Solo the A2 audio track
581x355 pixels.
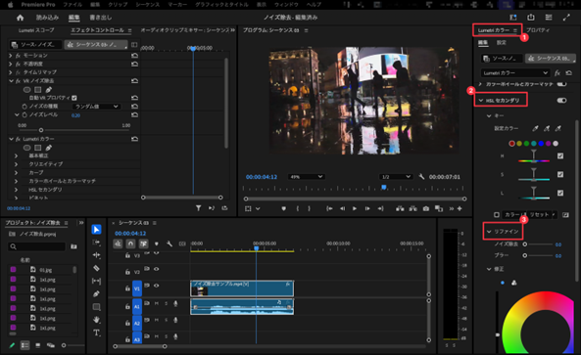166,320
